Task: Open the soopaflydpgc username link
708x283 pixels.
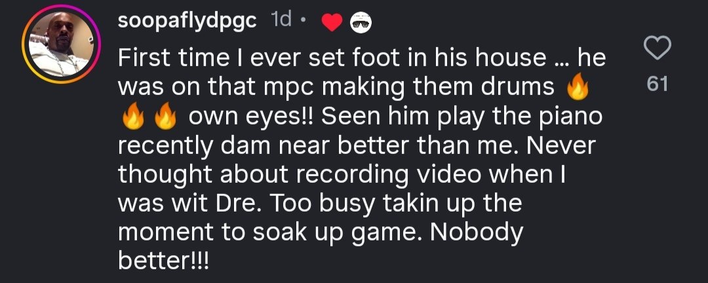Action: (188, 22)
